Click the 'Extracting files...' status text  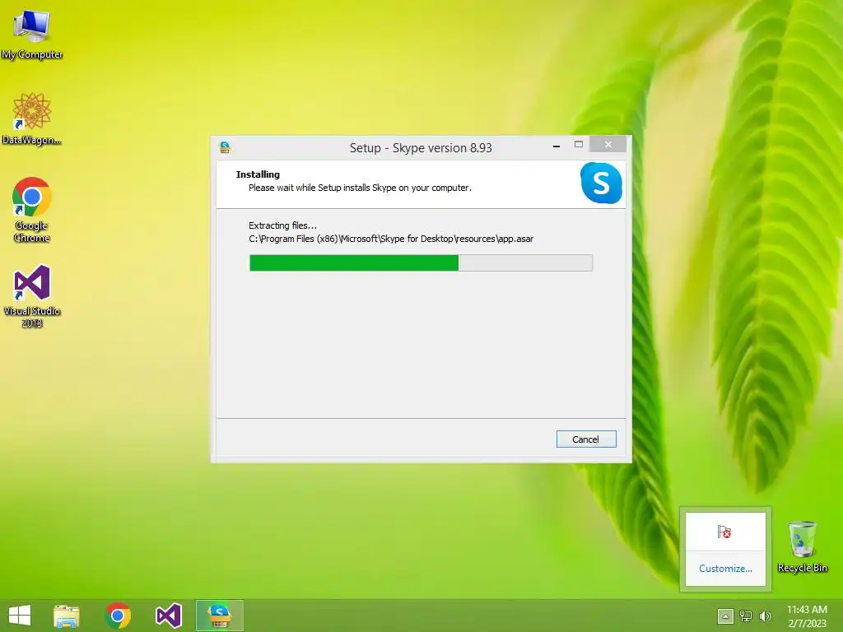pos(282,225)
